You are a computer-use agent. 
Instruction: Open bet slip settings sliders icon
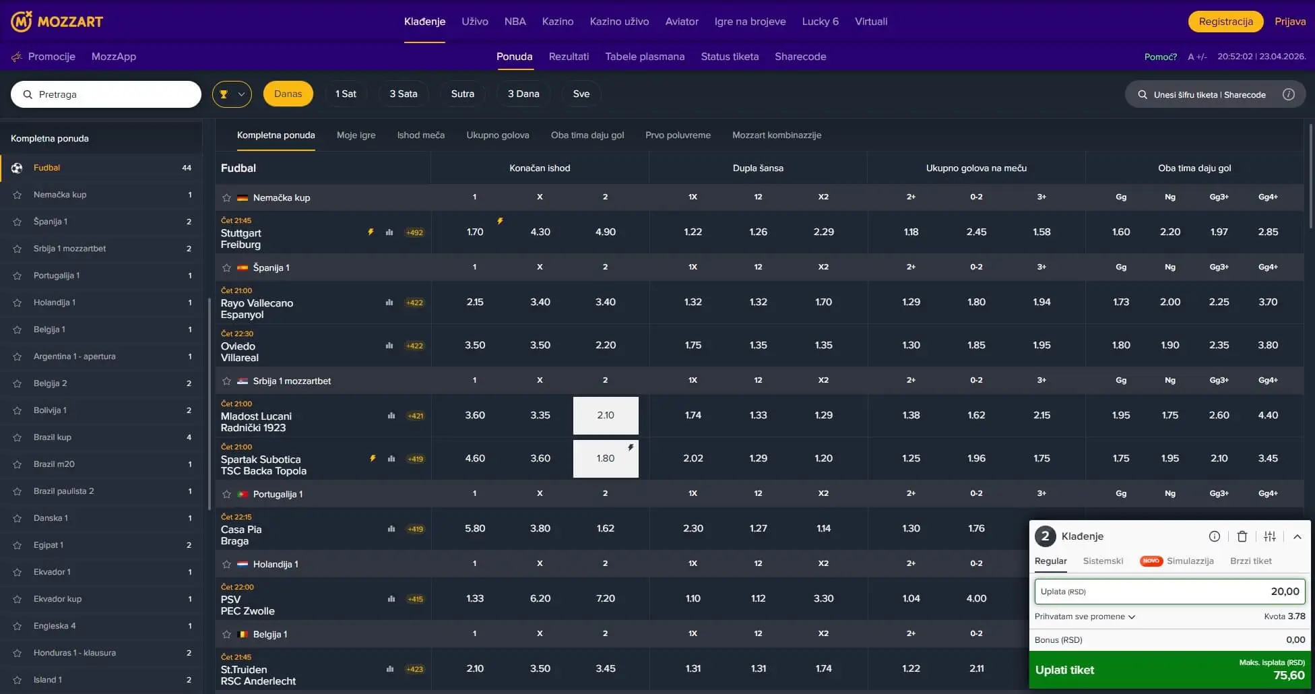point(1270,536)
